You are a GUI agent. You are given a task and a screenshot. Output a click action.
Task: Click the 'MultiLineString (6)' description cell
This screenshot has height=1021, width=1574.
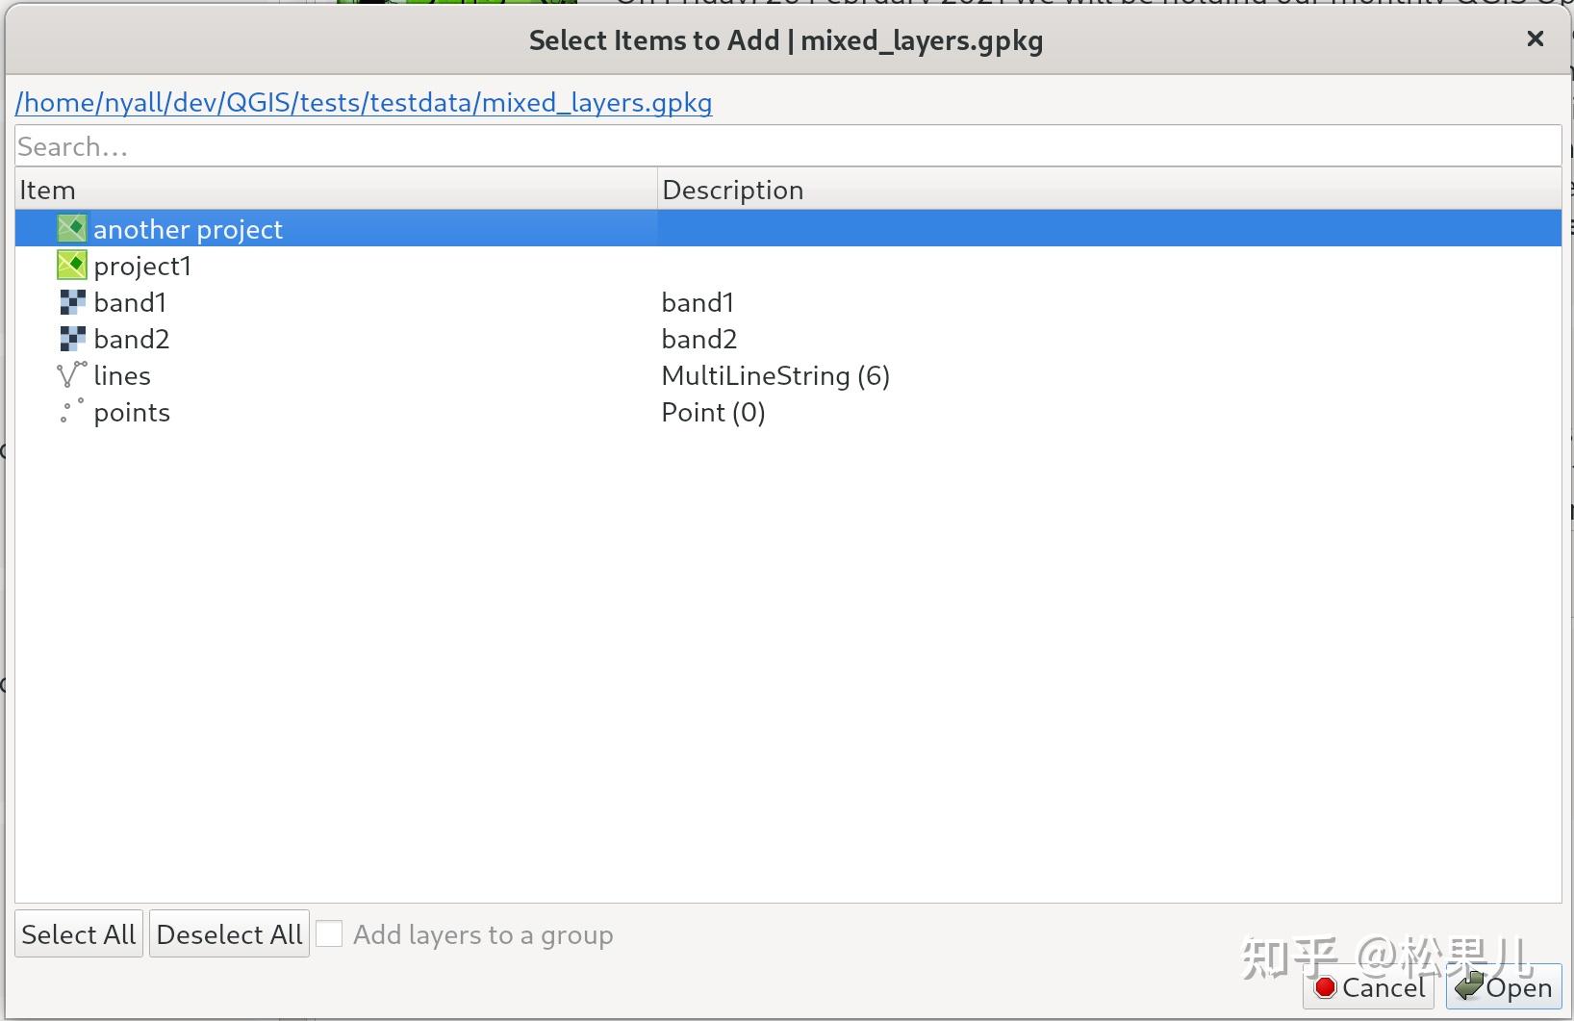[775, 376]
